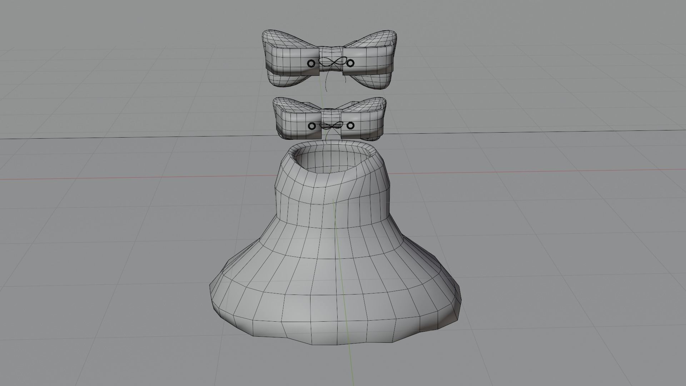
Task: Click the left eyelet ring on upper bow
Action: click(312, 64)
